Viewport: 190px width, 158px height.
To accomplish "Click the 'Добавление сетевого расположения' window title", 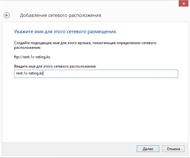I will coord(61,15).
